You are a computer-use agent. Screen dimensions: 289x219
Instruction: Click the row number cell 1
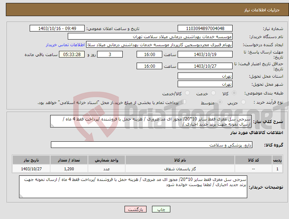pos(277,169)
